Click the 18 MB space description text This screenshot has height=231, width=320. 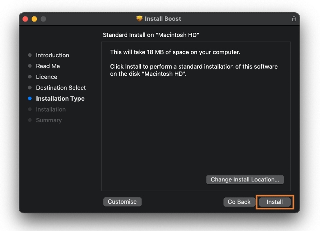(175, 52)
